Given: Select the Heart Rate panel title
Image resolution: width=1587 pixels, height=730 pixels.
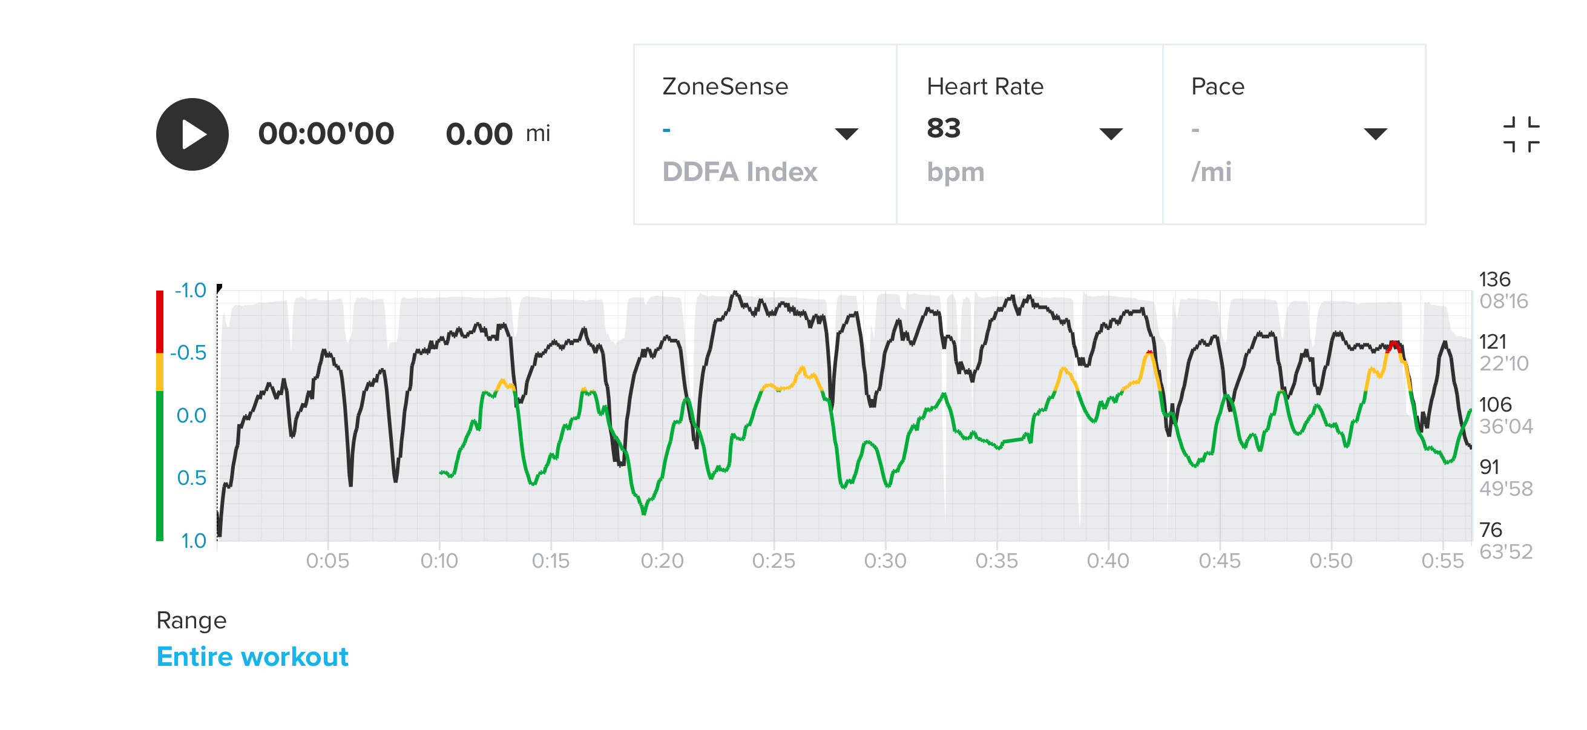Looking at the screenshot, I should click(985, 87).
